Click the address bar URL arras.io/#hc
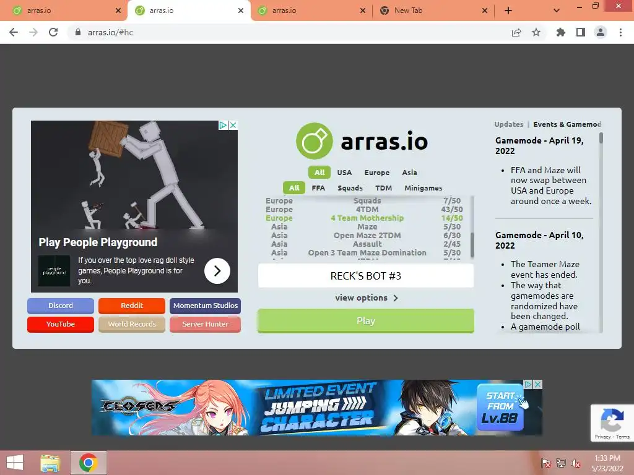Screen dimensions: 634x475 [x=110, y=32]
